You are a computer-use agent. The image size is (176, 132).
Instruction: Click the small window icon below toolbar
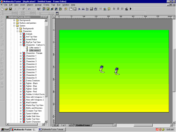click(x=57, y=13)
